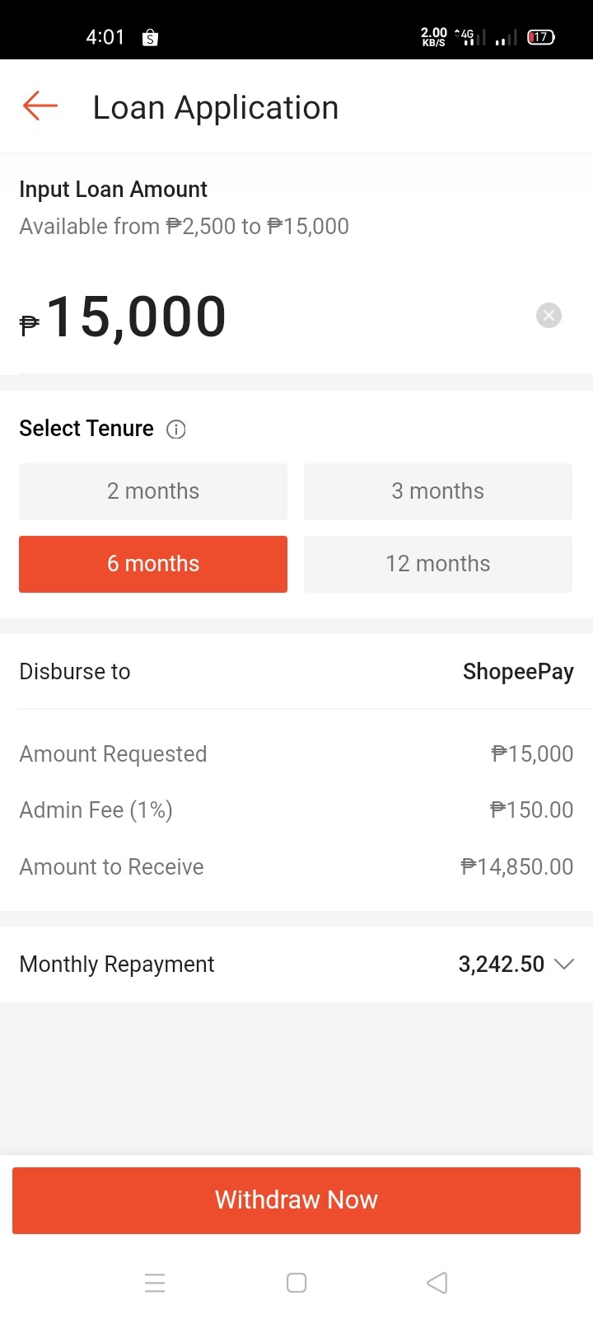Screen dimensions: 593x1319
Task: Open the Android recent apps menu icon
Action: point(155,1283)
